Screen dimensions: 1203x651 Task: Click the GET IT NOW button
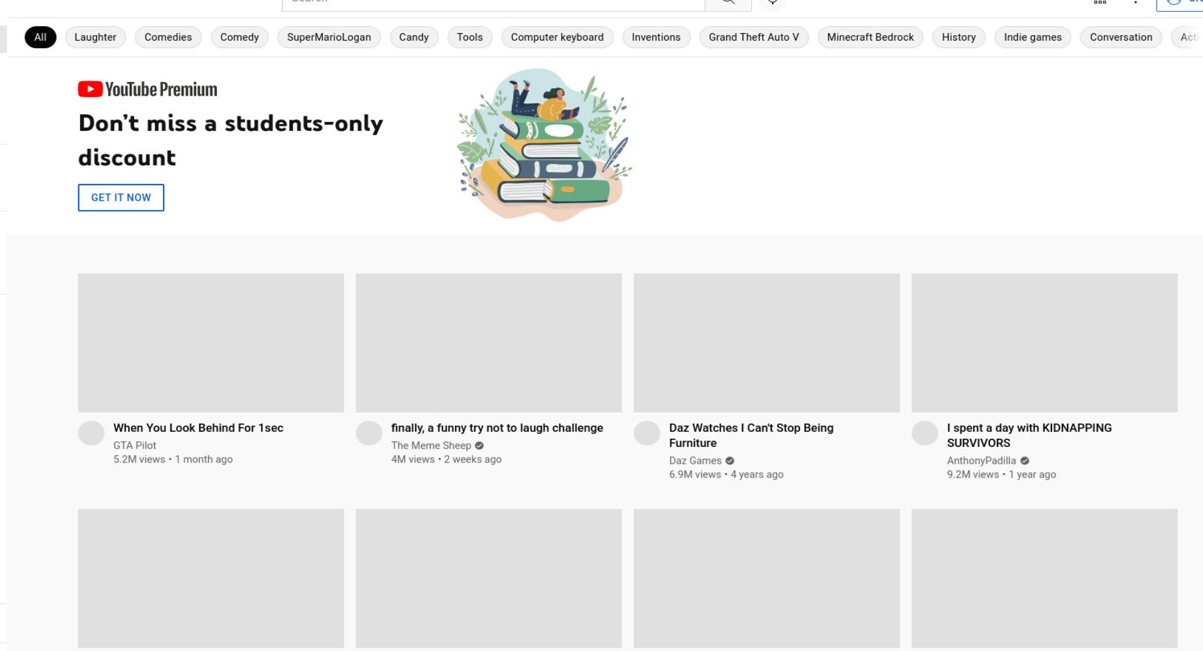[121, 198]
